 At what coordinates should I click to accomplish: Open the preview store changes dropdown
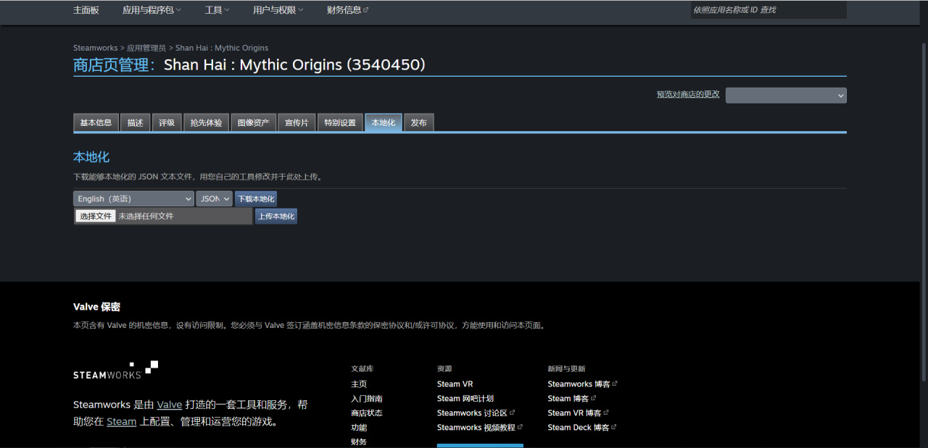(786, 96)
